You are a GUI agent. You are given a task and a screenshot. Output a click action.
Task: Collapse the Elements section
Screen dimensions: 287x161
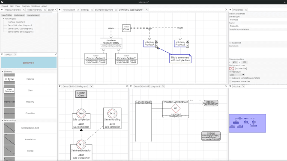(3, 72)
